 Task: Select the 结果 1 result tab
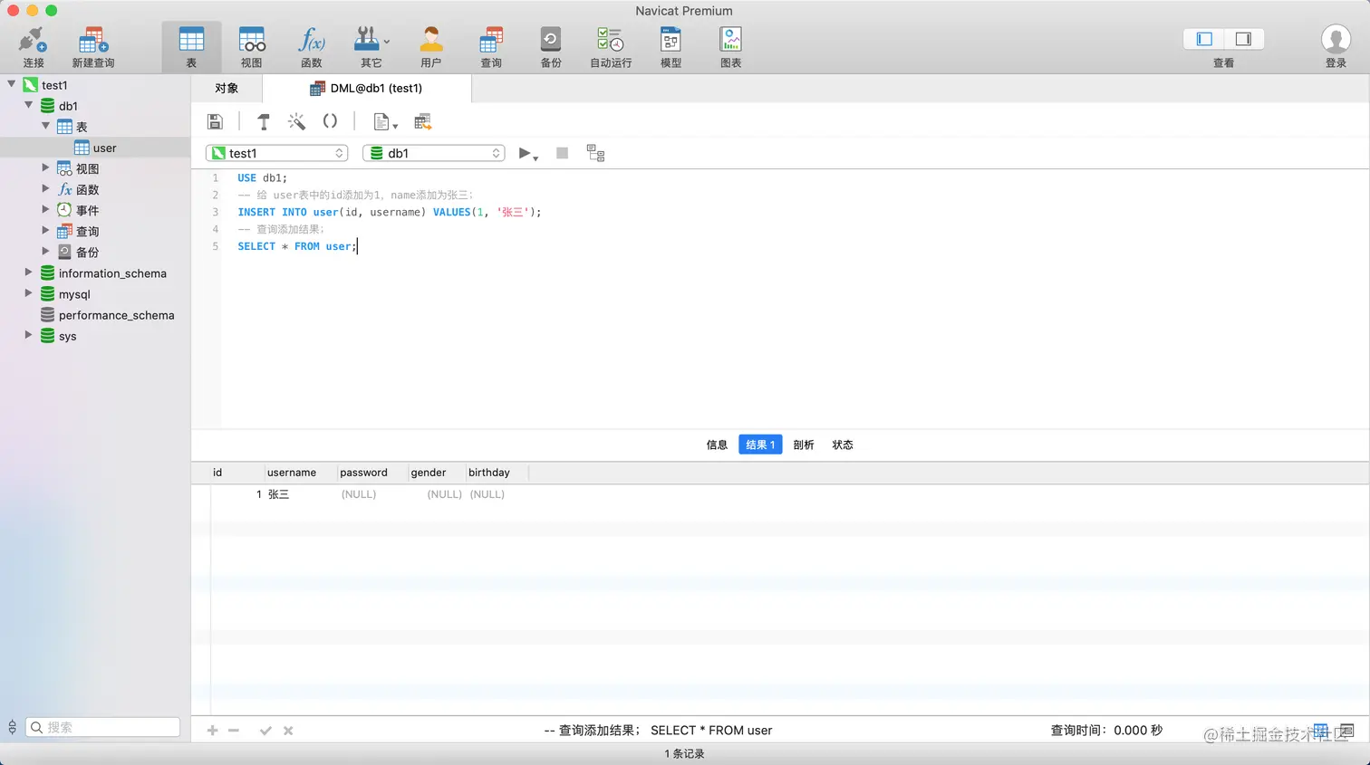click(760, 445)
